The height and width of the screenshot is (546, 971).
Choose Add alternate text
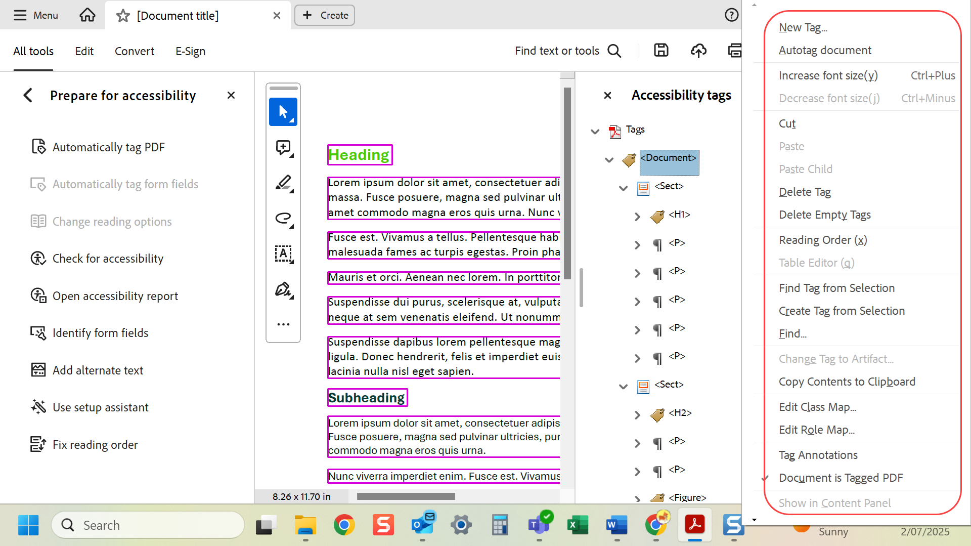click(x=87, y=370)
